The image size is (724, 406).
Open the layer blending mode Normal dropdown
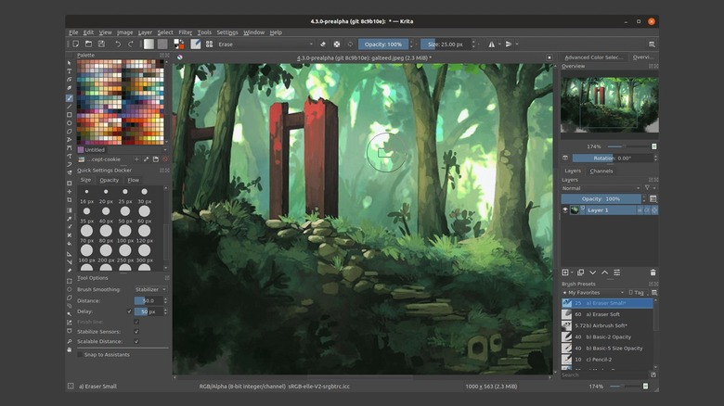coord(601,188)
